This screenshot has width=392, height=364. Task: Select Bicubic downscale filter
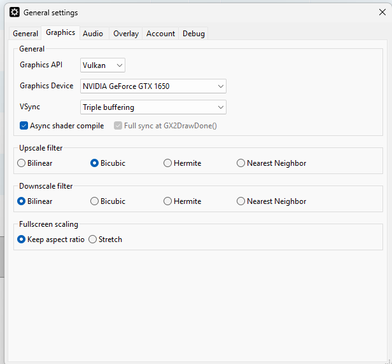[95, 201]
